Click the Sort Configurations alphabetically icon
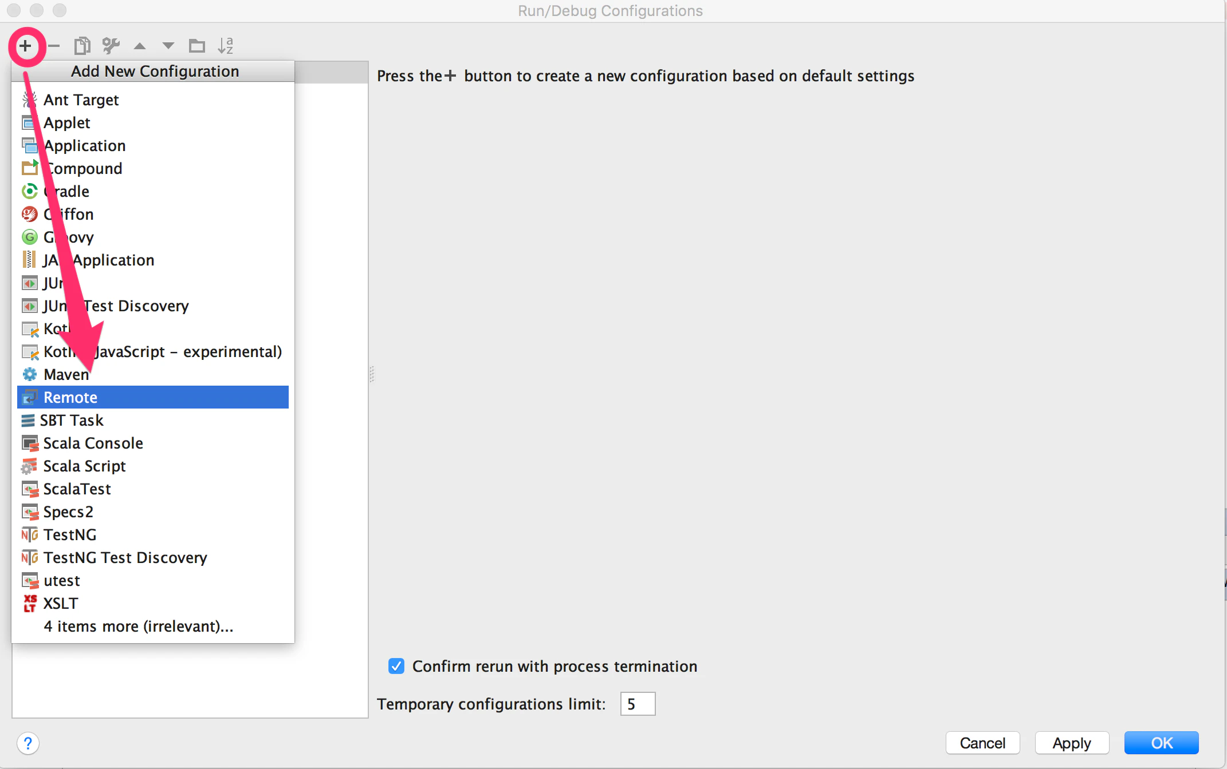Screen dimensions: 1227x769 point(226,46)
